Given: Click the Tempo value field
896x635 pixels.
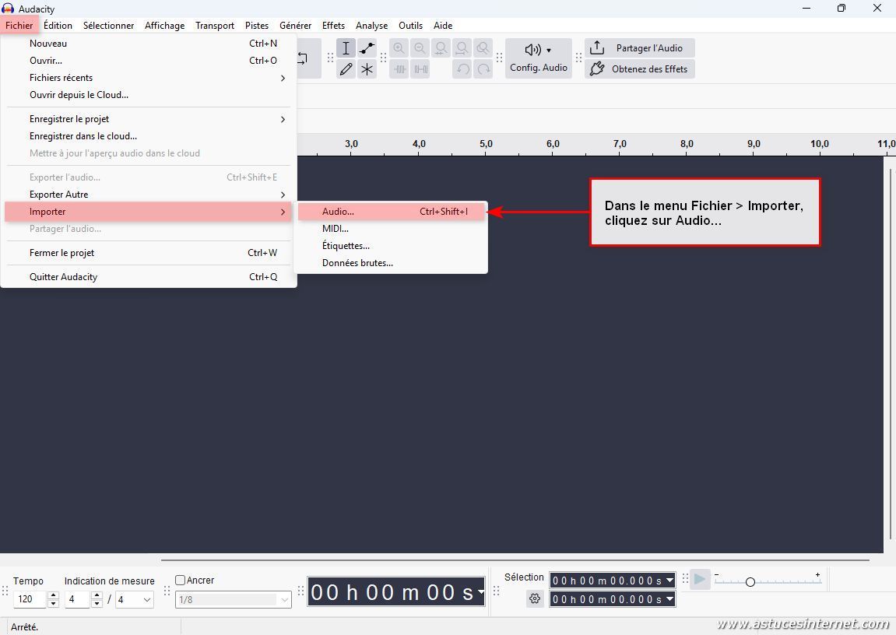Looking at the screenshot, I should 31,599.
